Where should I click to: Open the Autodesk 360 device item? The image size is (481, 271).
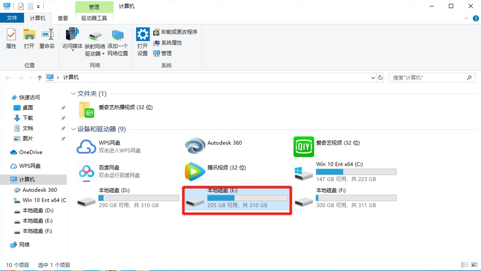[195, 146]
